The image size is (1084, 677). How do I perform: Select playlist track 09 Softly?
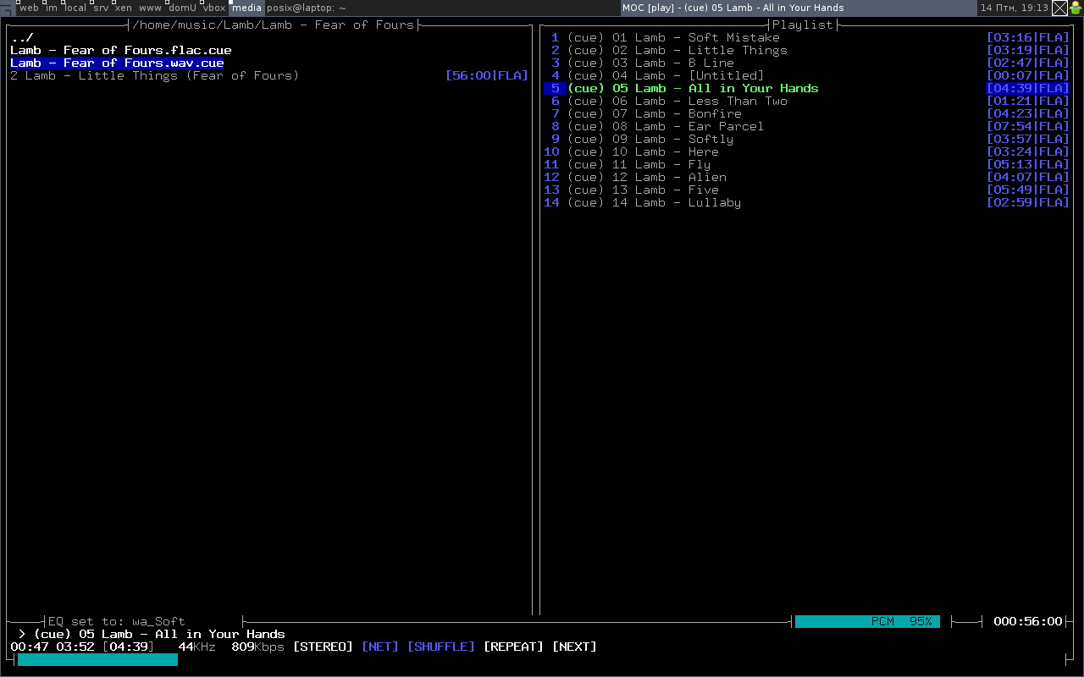click(x=806, y=139)
